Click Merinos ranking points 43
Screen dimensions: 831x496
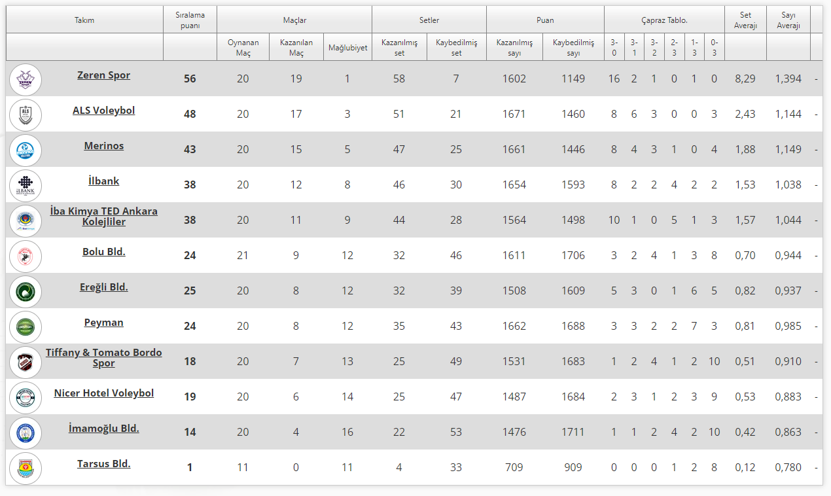pyautogui.click(x=190, y=149)
